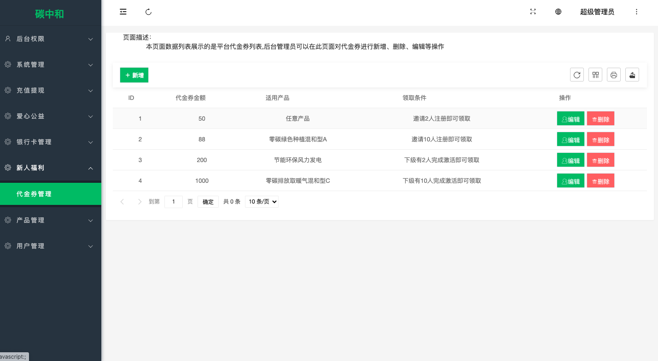Expand the 后台权限 sidebar menu
The height and width of the screenshot is (361, 658).
(51, 39)
